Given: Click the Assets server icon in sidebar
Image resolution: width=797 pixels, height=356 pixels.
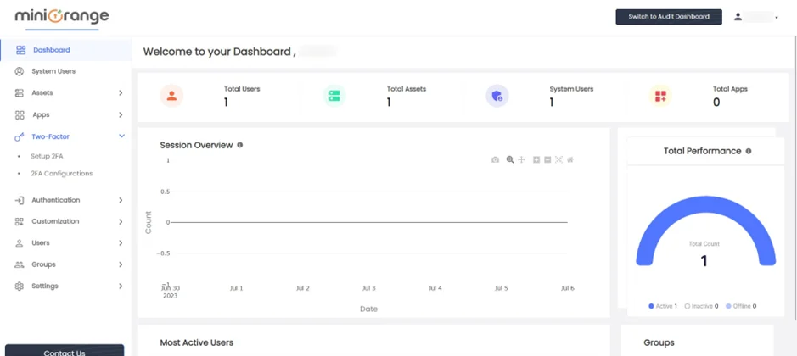Looking at the screenshot, I should (x=20, y=93).
